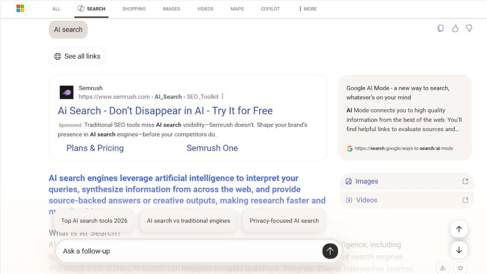Open Videos in new window icon

pyautogui.click(x=465, y=200)
